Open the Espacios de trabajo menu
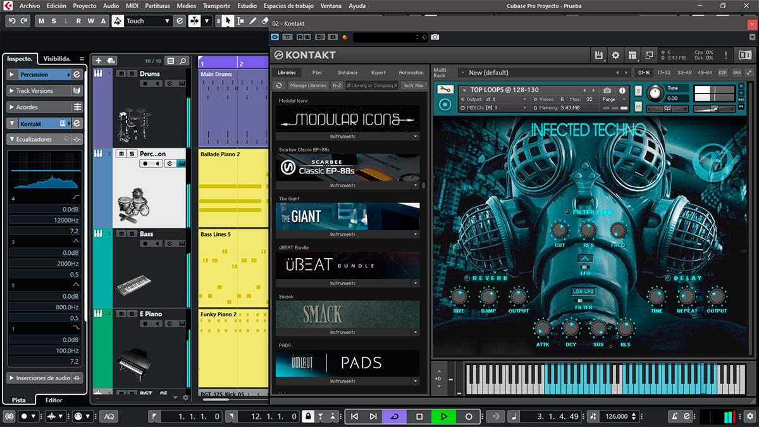 point(288,6)
